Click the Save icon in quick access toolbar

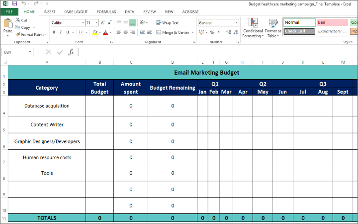pyautogui.click(x=13, y=3)
